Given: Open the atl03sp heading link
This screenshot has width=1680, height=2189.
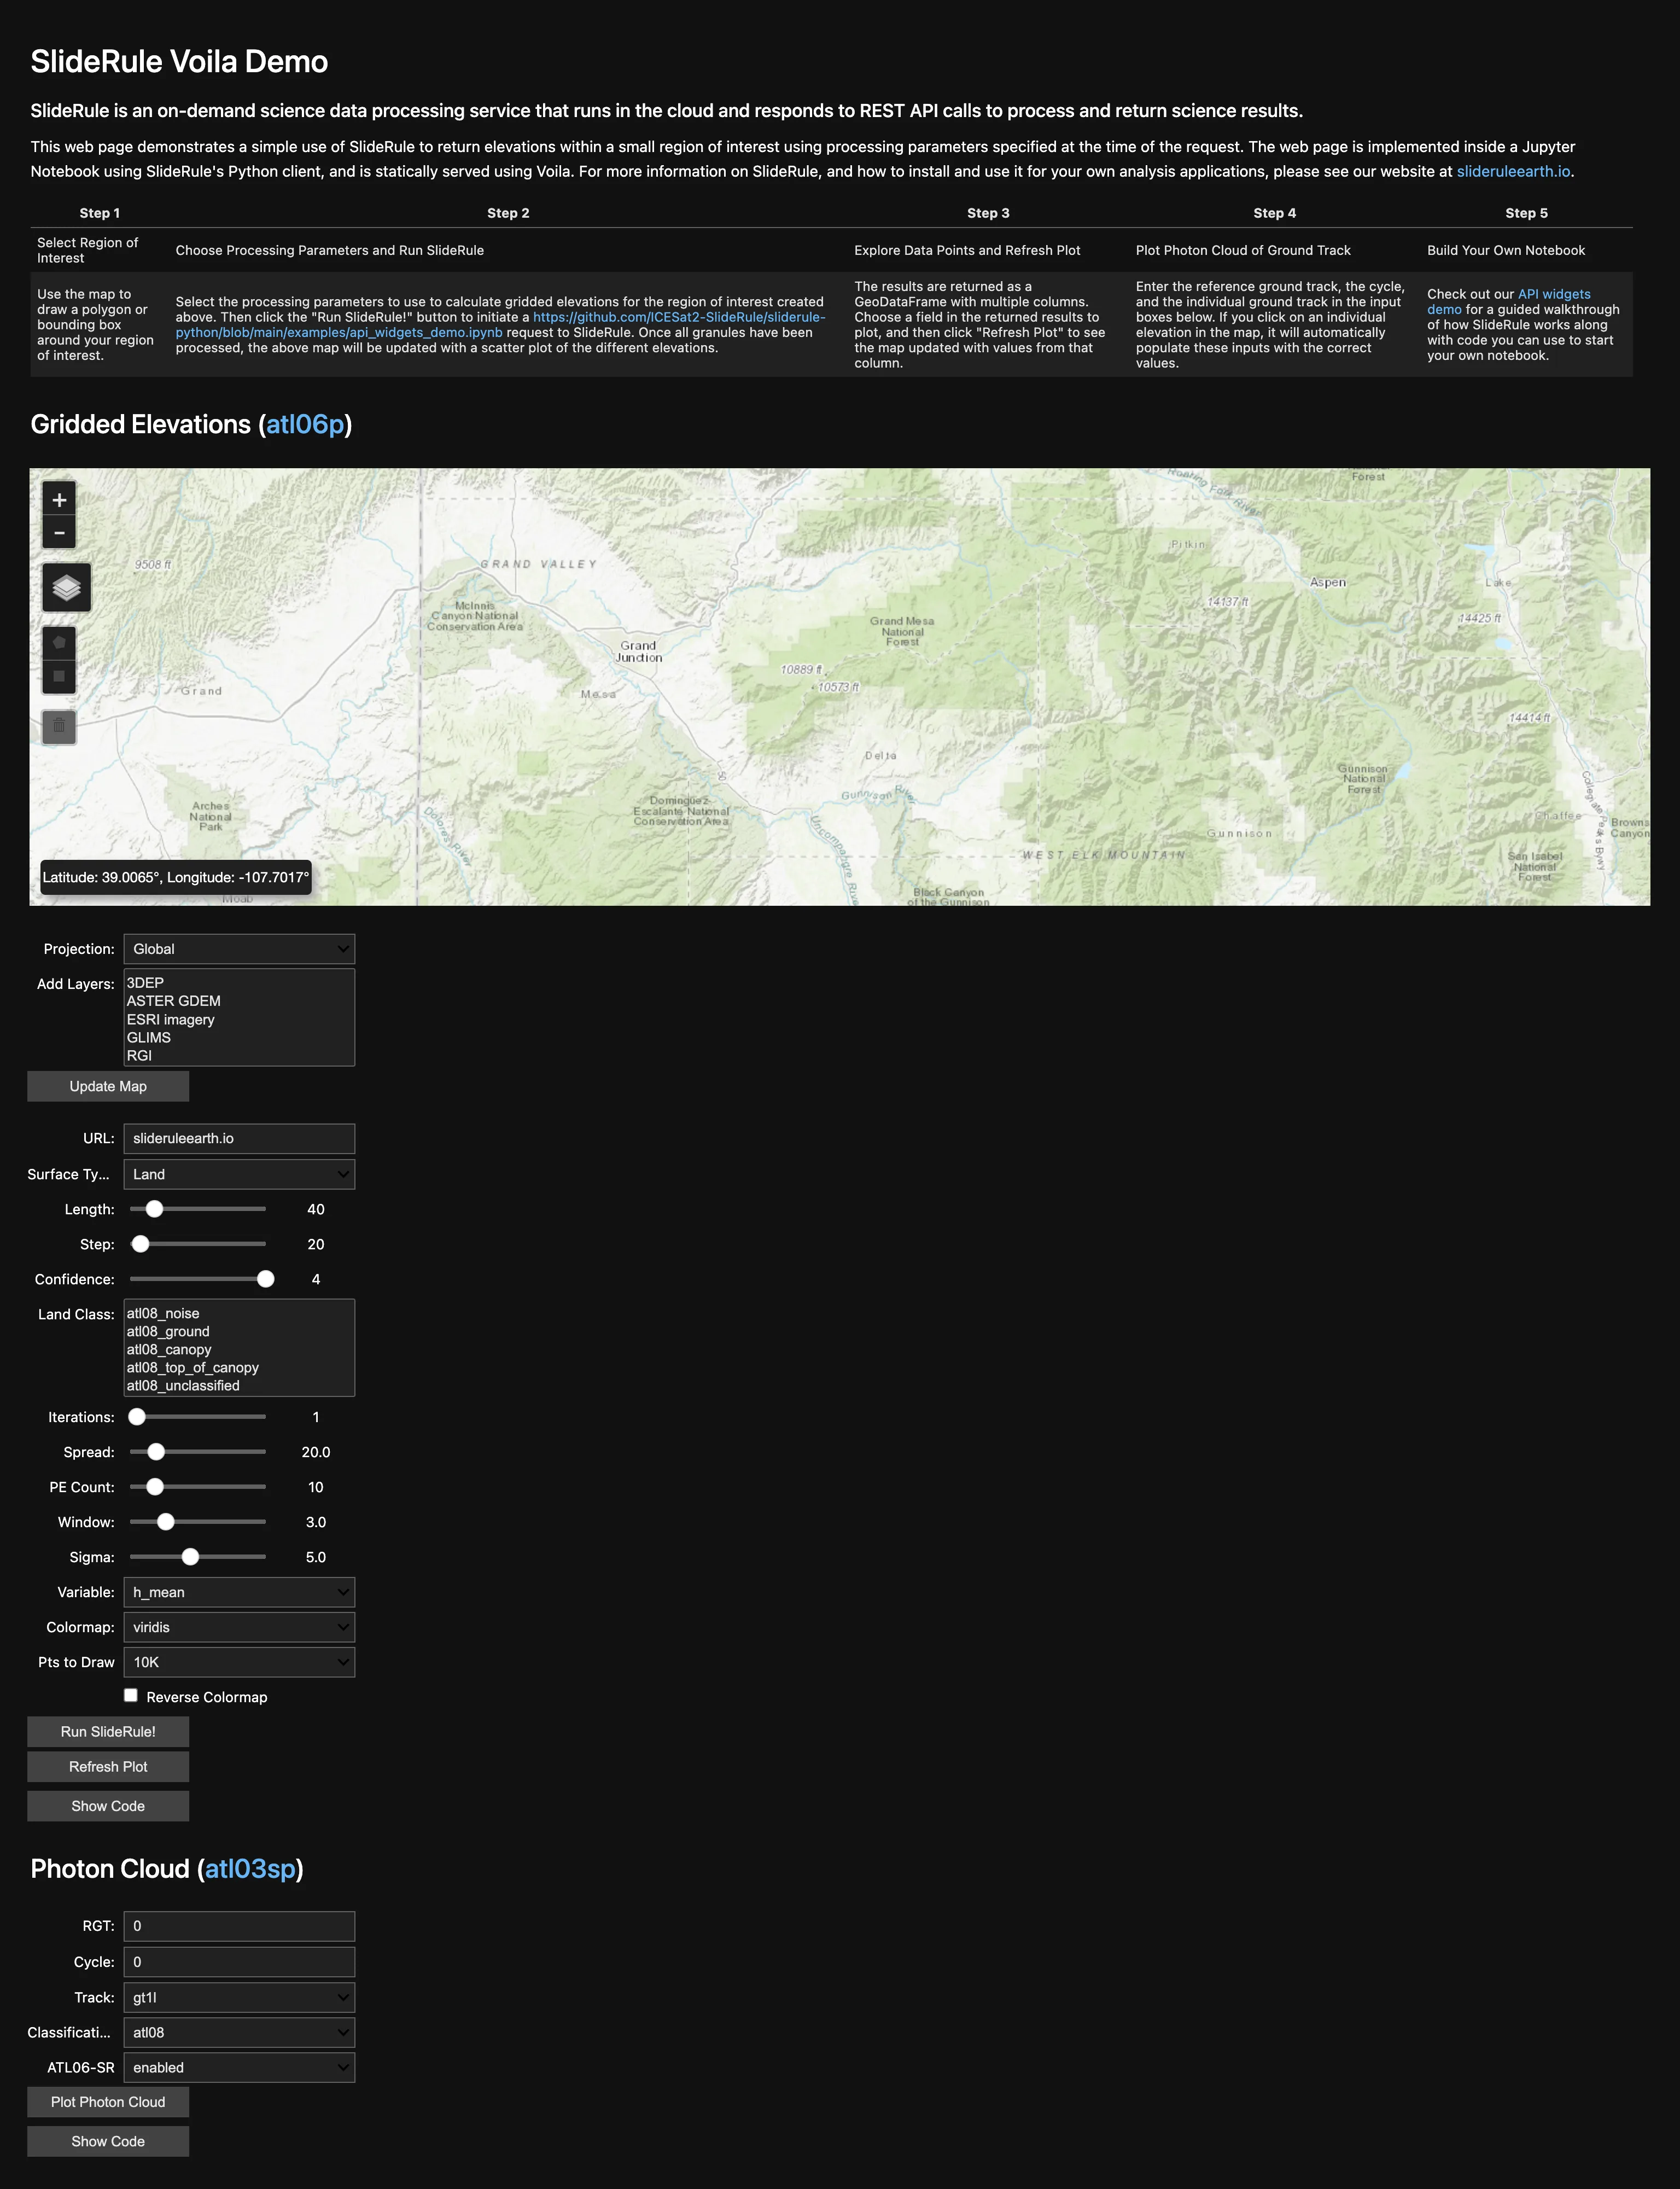Looking at the screenshot, I should pos(250,1868).
